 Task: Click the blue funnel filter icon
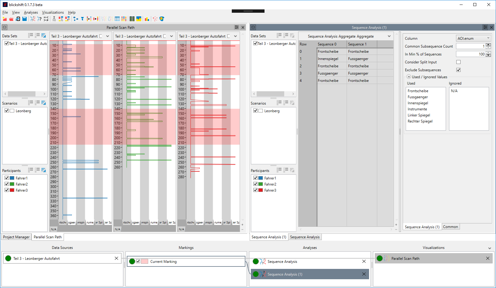[x=82, y=19]
